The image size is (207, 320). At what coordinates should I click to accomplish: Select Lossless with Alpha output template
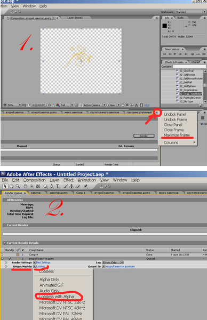pyautogui.click(x=57, y=297)
